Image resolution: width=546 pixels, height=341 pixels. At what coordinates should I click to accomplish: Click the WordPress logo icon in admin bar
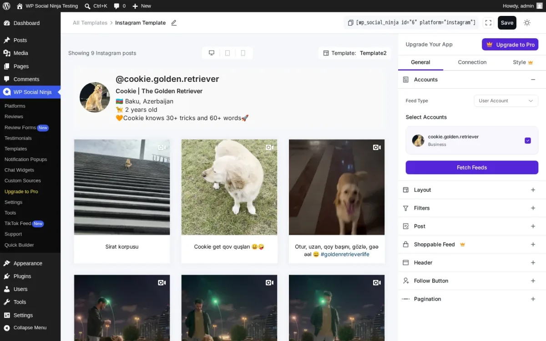pyautogui.click(x=6, y=6)
